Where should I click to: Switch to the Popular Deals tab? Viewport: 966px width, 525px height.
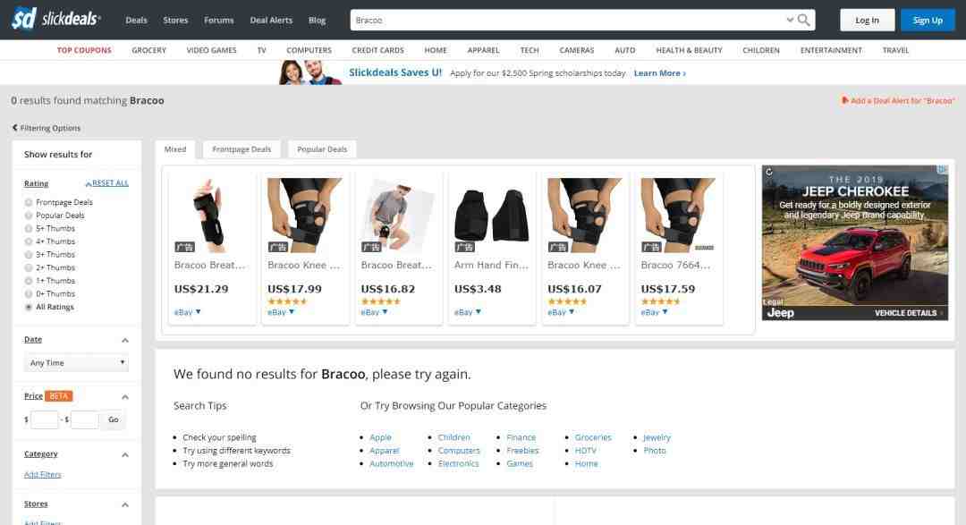(x=322, y=149)
